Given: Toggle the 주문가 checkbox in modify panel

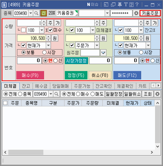Looking at the screenshot, I should click(72, 45).
